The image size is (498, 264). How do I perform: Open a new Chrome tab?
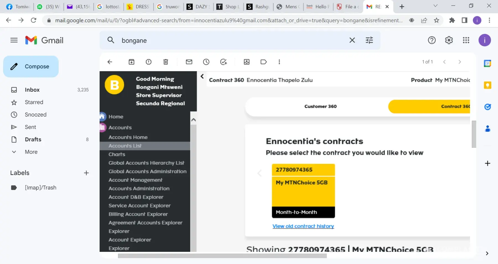pyautogui.click(x=402, y=7)
